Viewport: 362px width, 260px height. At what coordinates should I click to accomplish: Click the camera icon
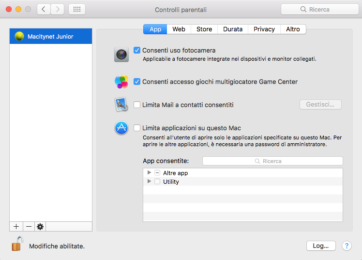click(121, 55)
